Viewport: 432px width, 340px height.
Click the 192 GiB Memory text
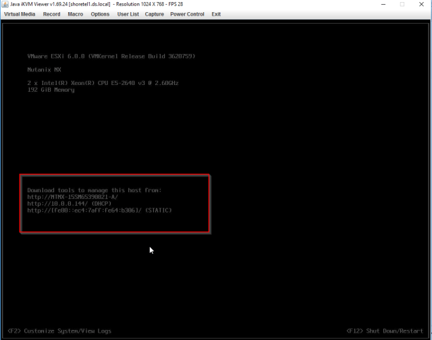point(51,90)
